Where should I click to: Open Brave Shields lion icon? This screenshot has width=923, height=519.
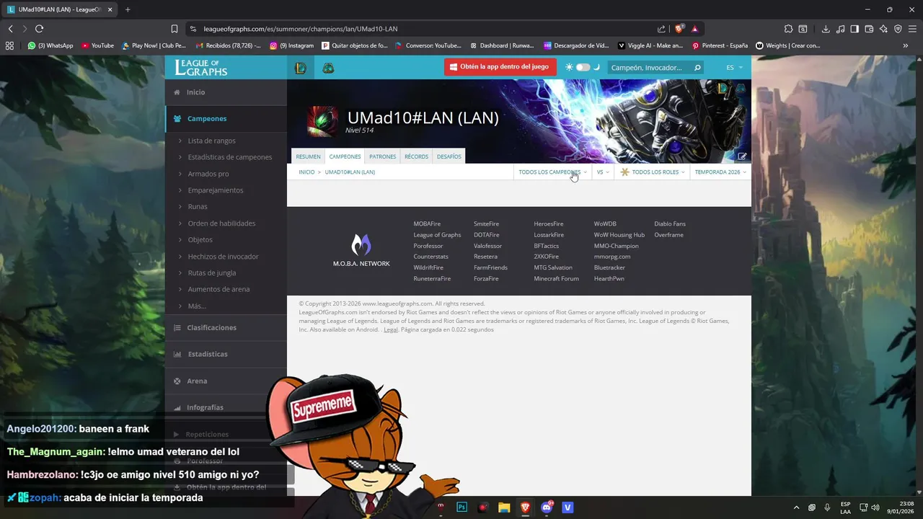coord(679,29)
